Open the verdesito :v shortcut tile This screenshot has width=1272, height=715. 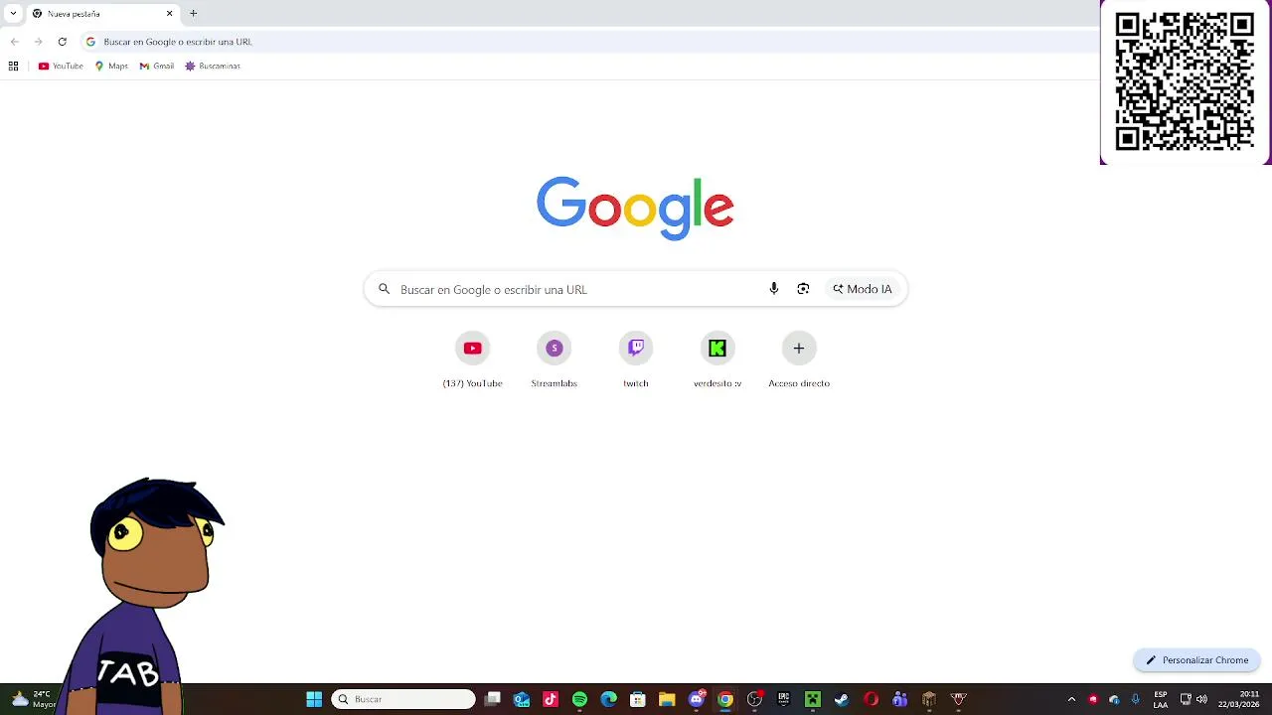coord(716,359)
